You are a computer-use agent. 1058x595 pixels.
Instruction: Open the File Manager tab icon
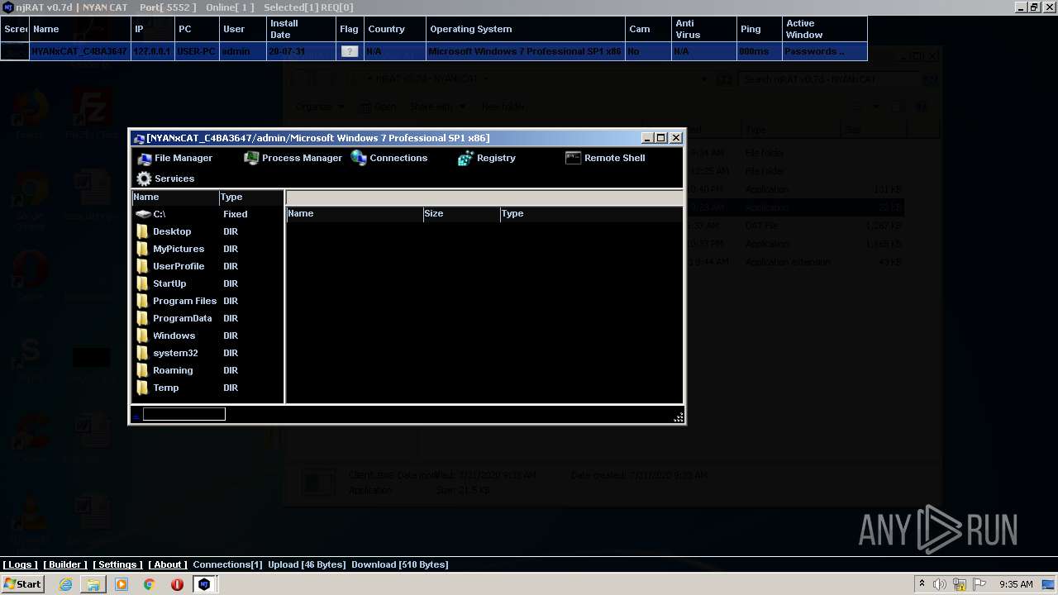(x=145, y=159)
